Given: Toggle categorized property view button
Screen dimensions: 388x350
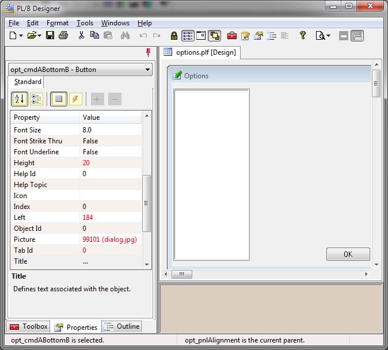Looking at the screenshot, I should [36, 99].
